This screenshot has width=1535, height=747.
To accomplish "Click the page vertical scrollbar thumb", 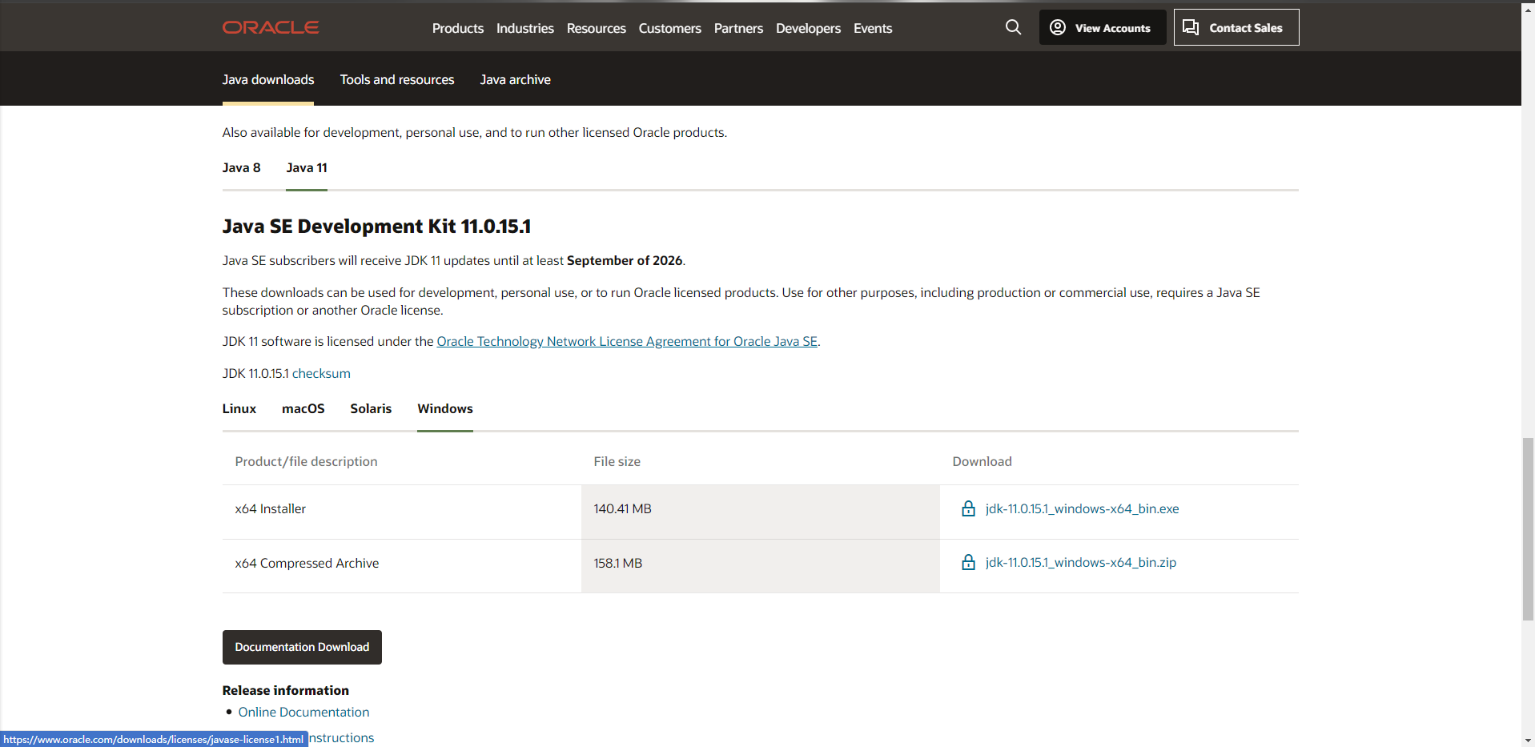I will click(x=1528, y=528).
